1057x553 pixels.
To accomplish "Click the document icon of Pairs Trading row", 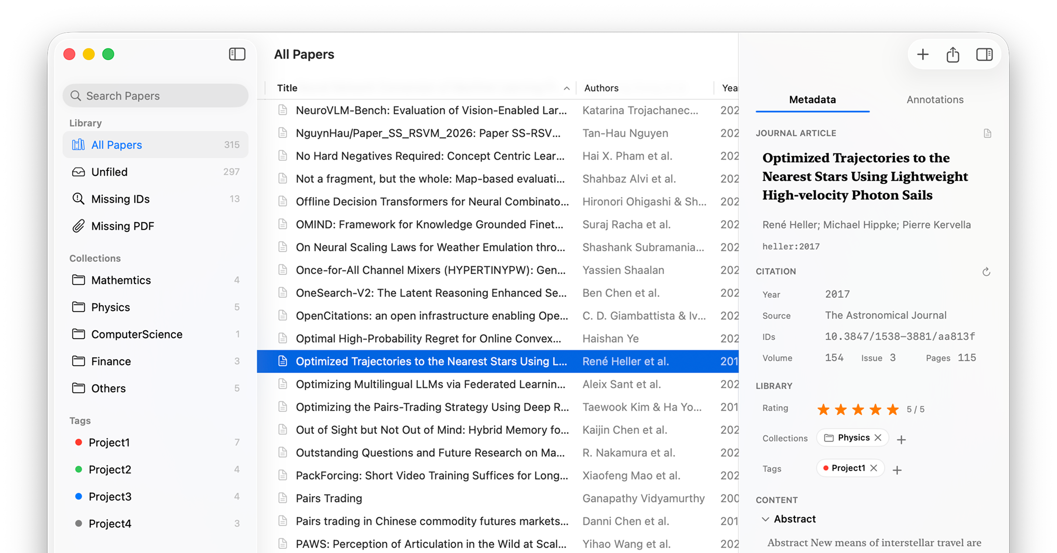I will (283, 498).
